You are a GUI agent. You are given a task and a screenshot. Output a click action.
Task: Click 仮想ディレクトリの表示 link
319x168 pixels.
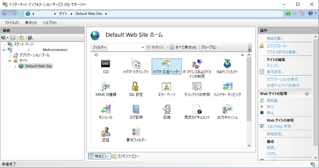click(x=283, y=85)
